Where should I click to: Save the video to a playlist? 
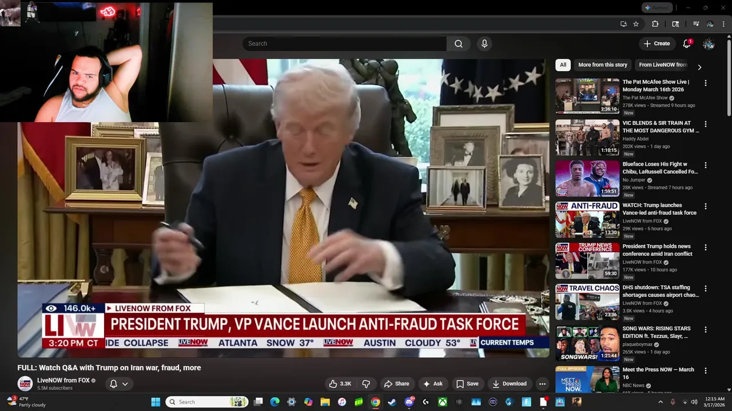pos(467,384)
